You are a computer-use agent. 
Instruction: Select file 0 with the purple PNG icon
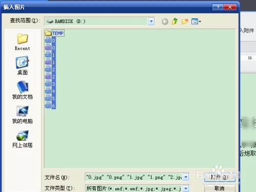click(x=50, y=48)
